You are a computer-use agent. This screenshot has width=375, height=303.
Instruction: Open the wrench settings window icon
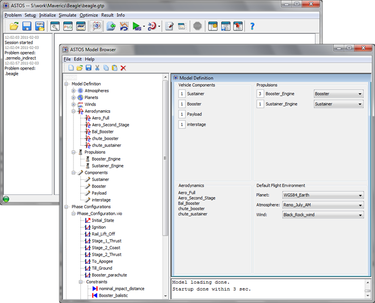click(55, 26)
